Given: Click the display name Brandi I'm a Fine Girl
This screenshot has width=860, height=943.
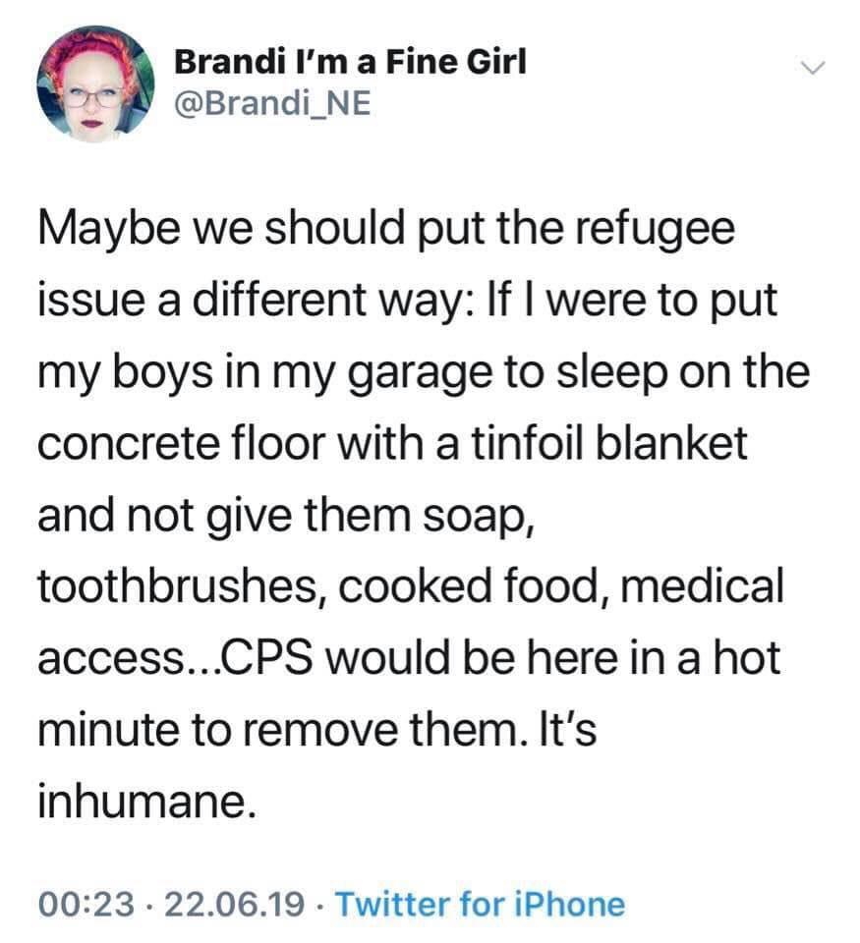Looking at the screenshot, I should click(350, 62).
